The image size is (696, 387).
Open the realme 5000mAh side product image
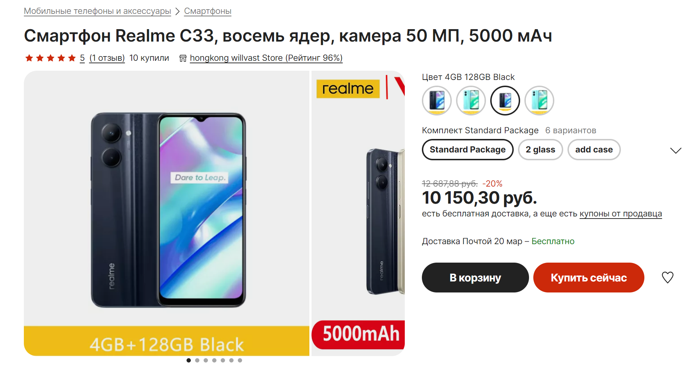pyautogui.click(x=358, y=213)
